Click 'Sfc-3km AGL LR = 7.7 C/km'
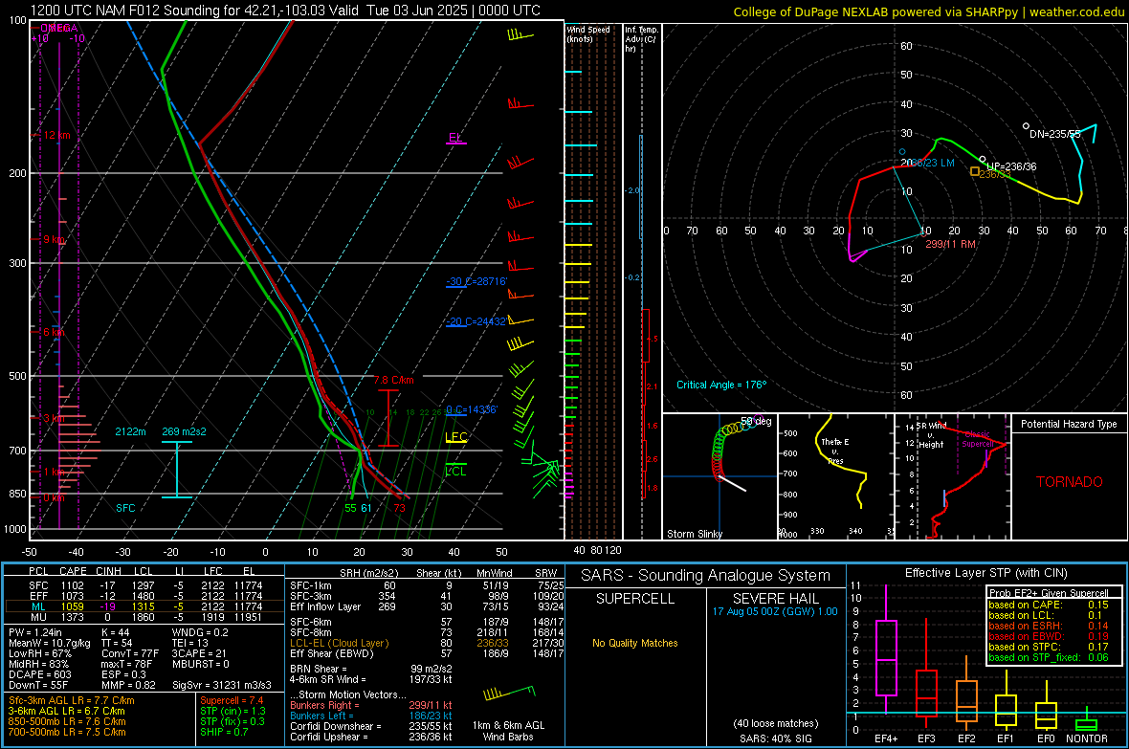Viewport: 1129px width, 749px height. (x=72, y=700)
